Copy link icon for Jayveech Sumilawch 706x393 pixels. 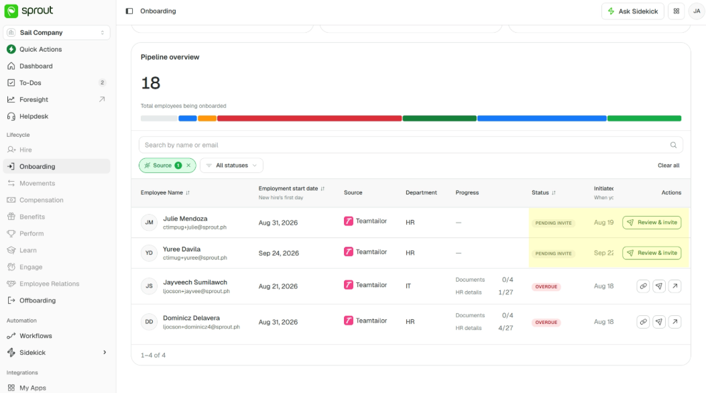pos(643,286)
